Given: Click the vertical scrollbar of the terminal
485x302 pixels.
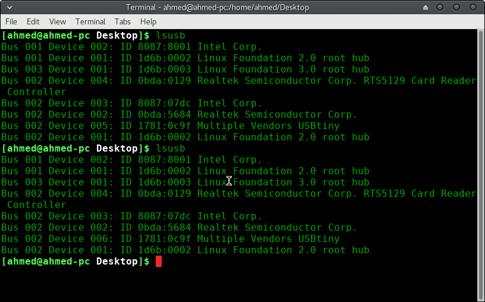Looking at the screenshot, I should (x=480, y=165).
